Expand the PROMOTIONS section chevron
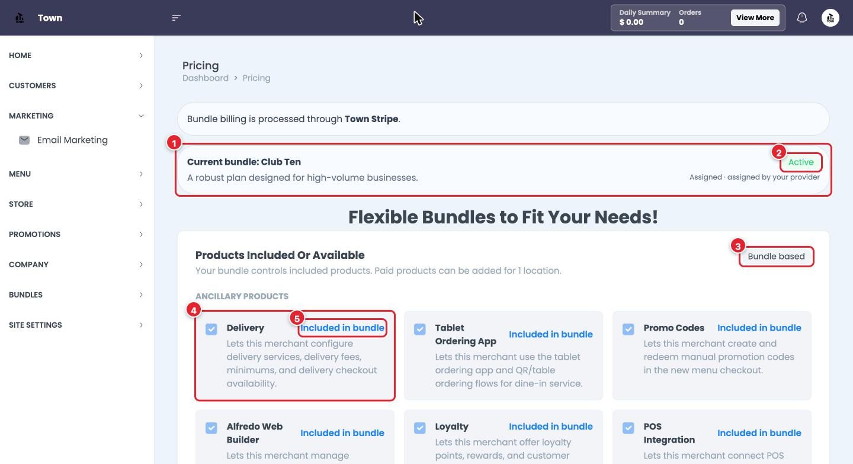Image resolution: width=853 pixels, height=464 pixels. tap(141, 234)
